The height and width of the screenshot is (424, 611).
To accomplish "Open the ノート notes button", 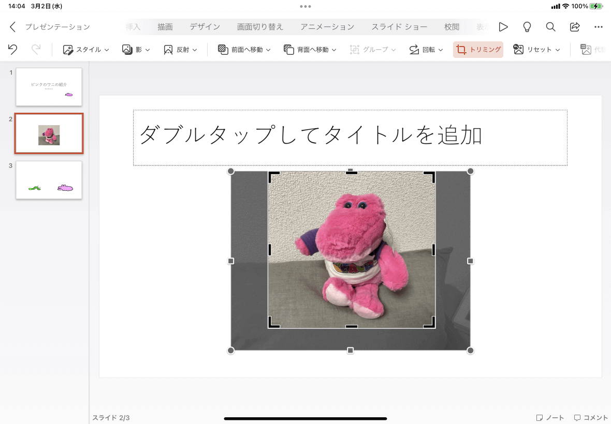I will [x=550, y=418].
